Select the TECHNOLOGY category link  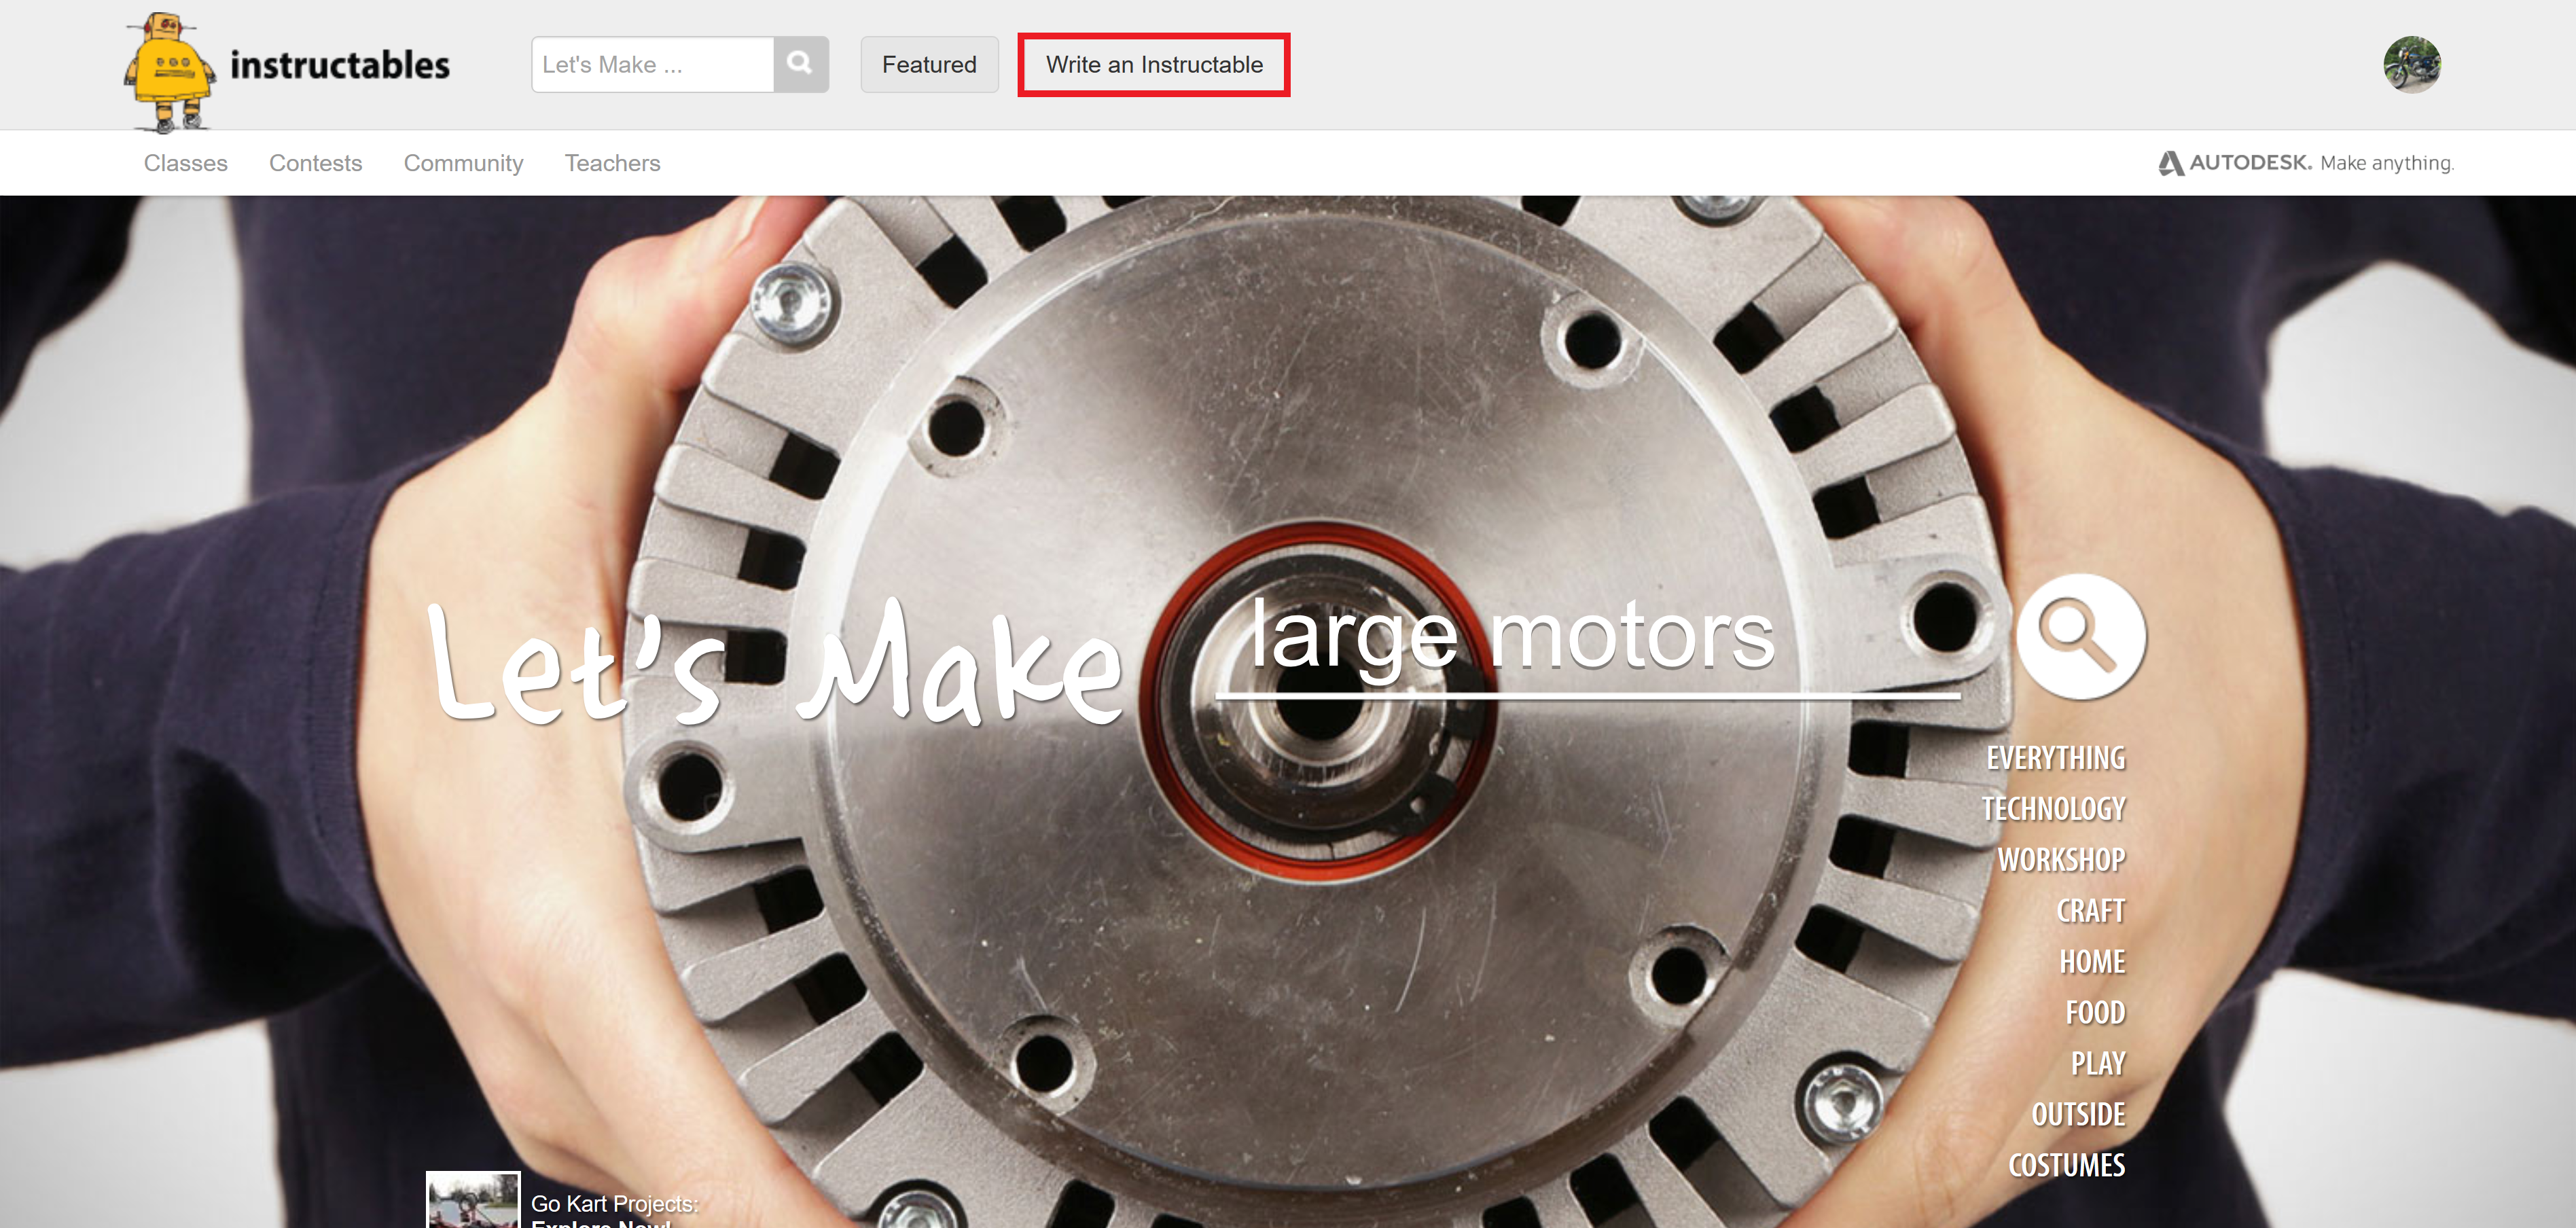(2053, 809)
